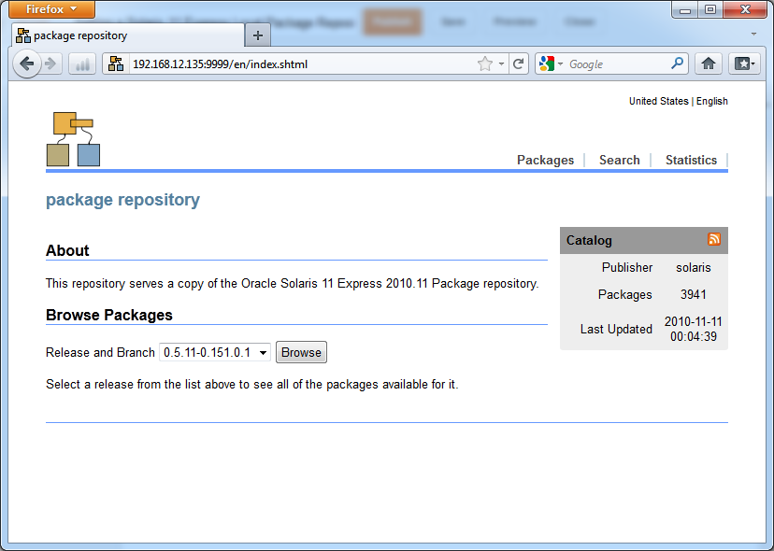This screenshot has height=551, width=774.
Task: Click the publisher value solaris
Action: [693, 267]
